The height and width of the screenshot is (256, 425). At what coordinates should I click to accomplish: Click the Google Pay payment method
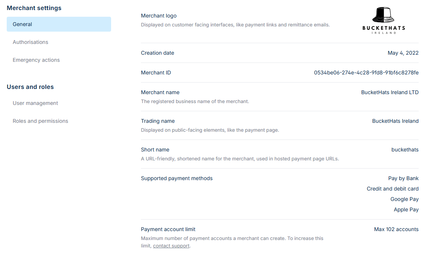click(404, 199)
